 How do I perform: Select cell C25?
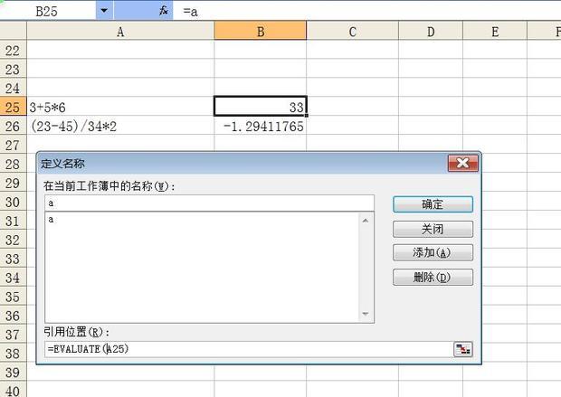pos(352,107)
